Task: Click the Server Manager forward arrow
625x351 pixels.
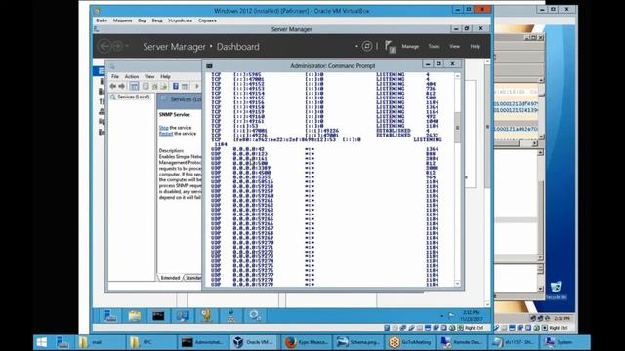Action: 117,46
